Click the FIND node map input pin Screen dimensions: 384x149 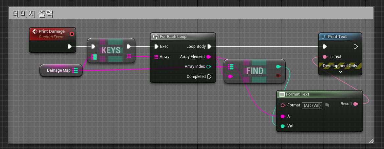[x=231, y=66]
